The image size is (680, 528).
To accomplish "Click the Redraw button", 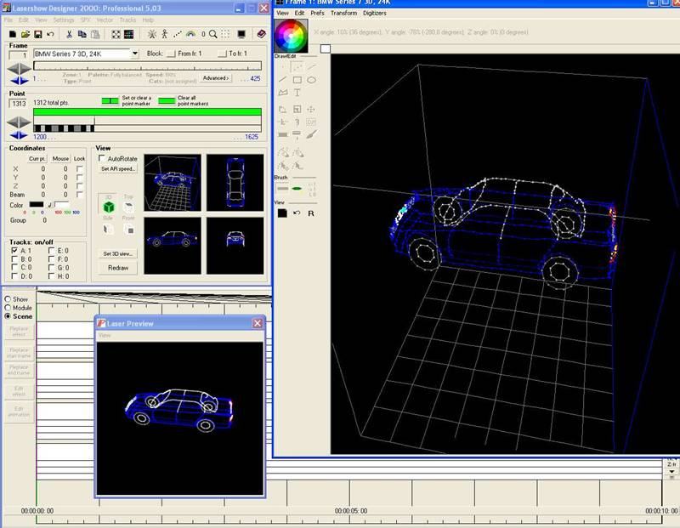I will point(117,268).
